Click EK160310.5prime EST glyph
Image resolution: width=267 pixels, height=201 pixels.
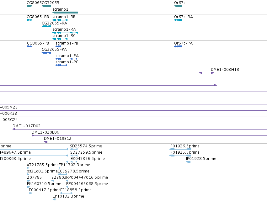(x=29, y=187)
